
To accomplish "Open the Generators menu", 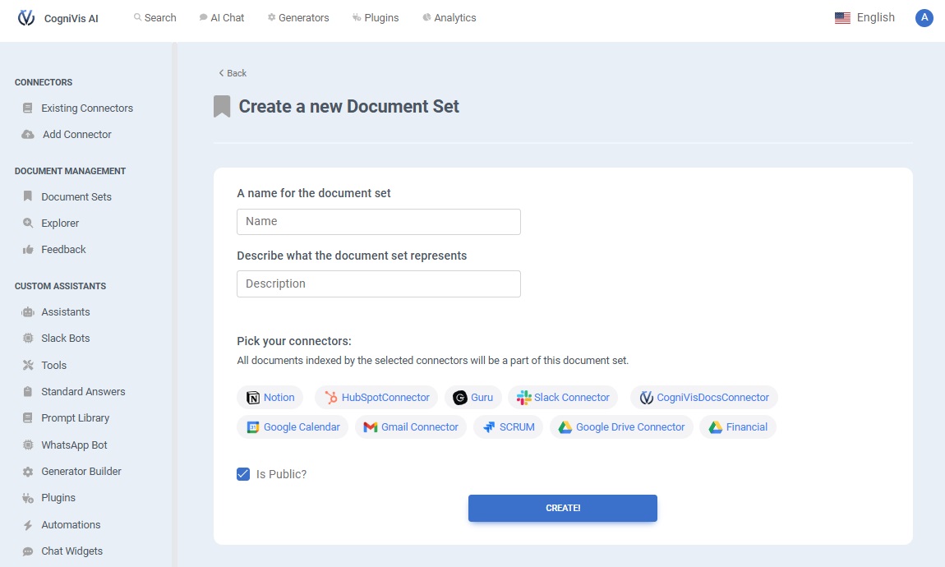I will click(x=298, y=18).
